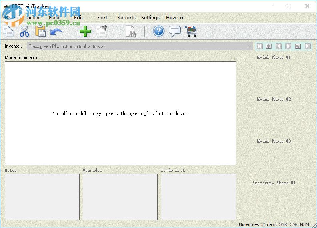Click '21 days' trial status text
The width and height of the screenshot is (317, 228).
[269, 224]
